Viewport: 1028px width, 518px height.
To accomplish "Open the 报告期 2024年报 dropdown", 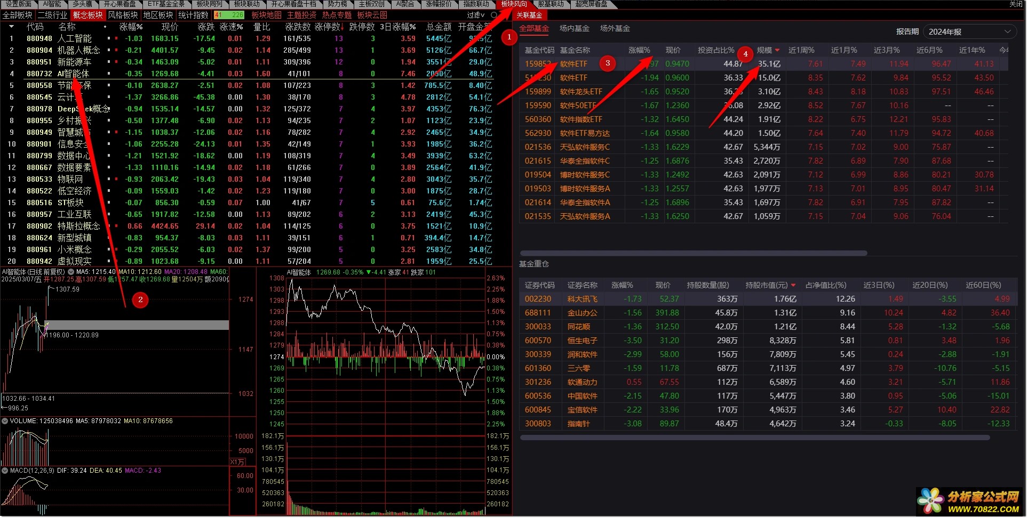I will pyautogui.click(x=969, y=31).
